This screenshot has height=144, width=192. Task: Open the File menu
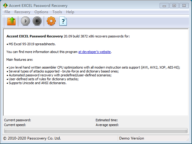(x=7, y=12)
